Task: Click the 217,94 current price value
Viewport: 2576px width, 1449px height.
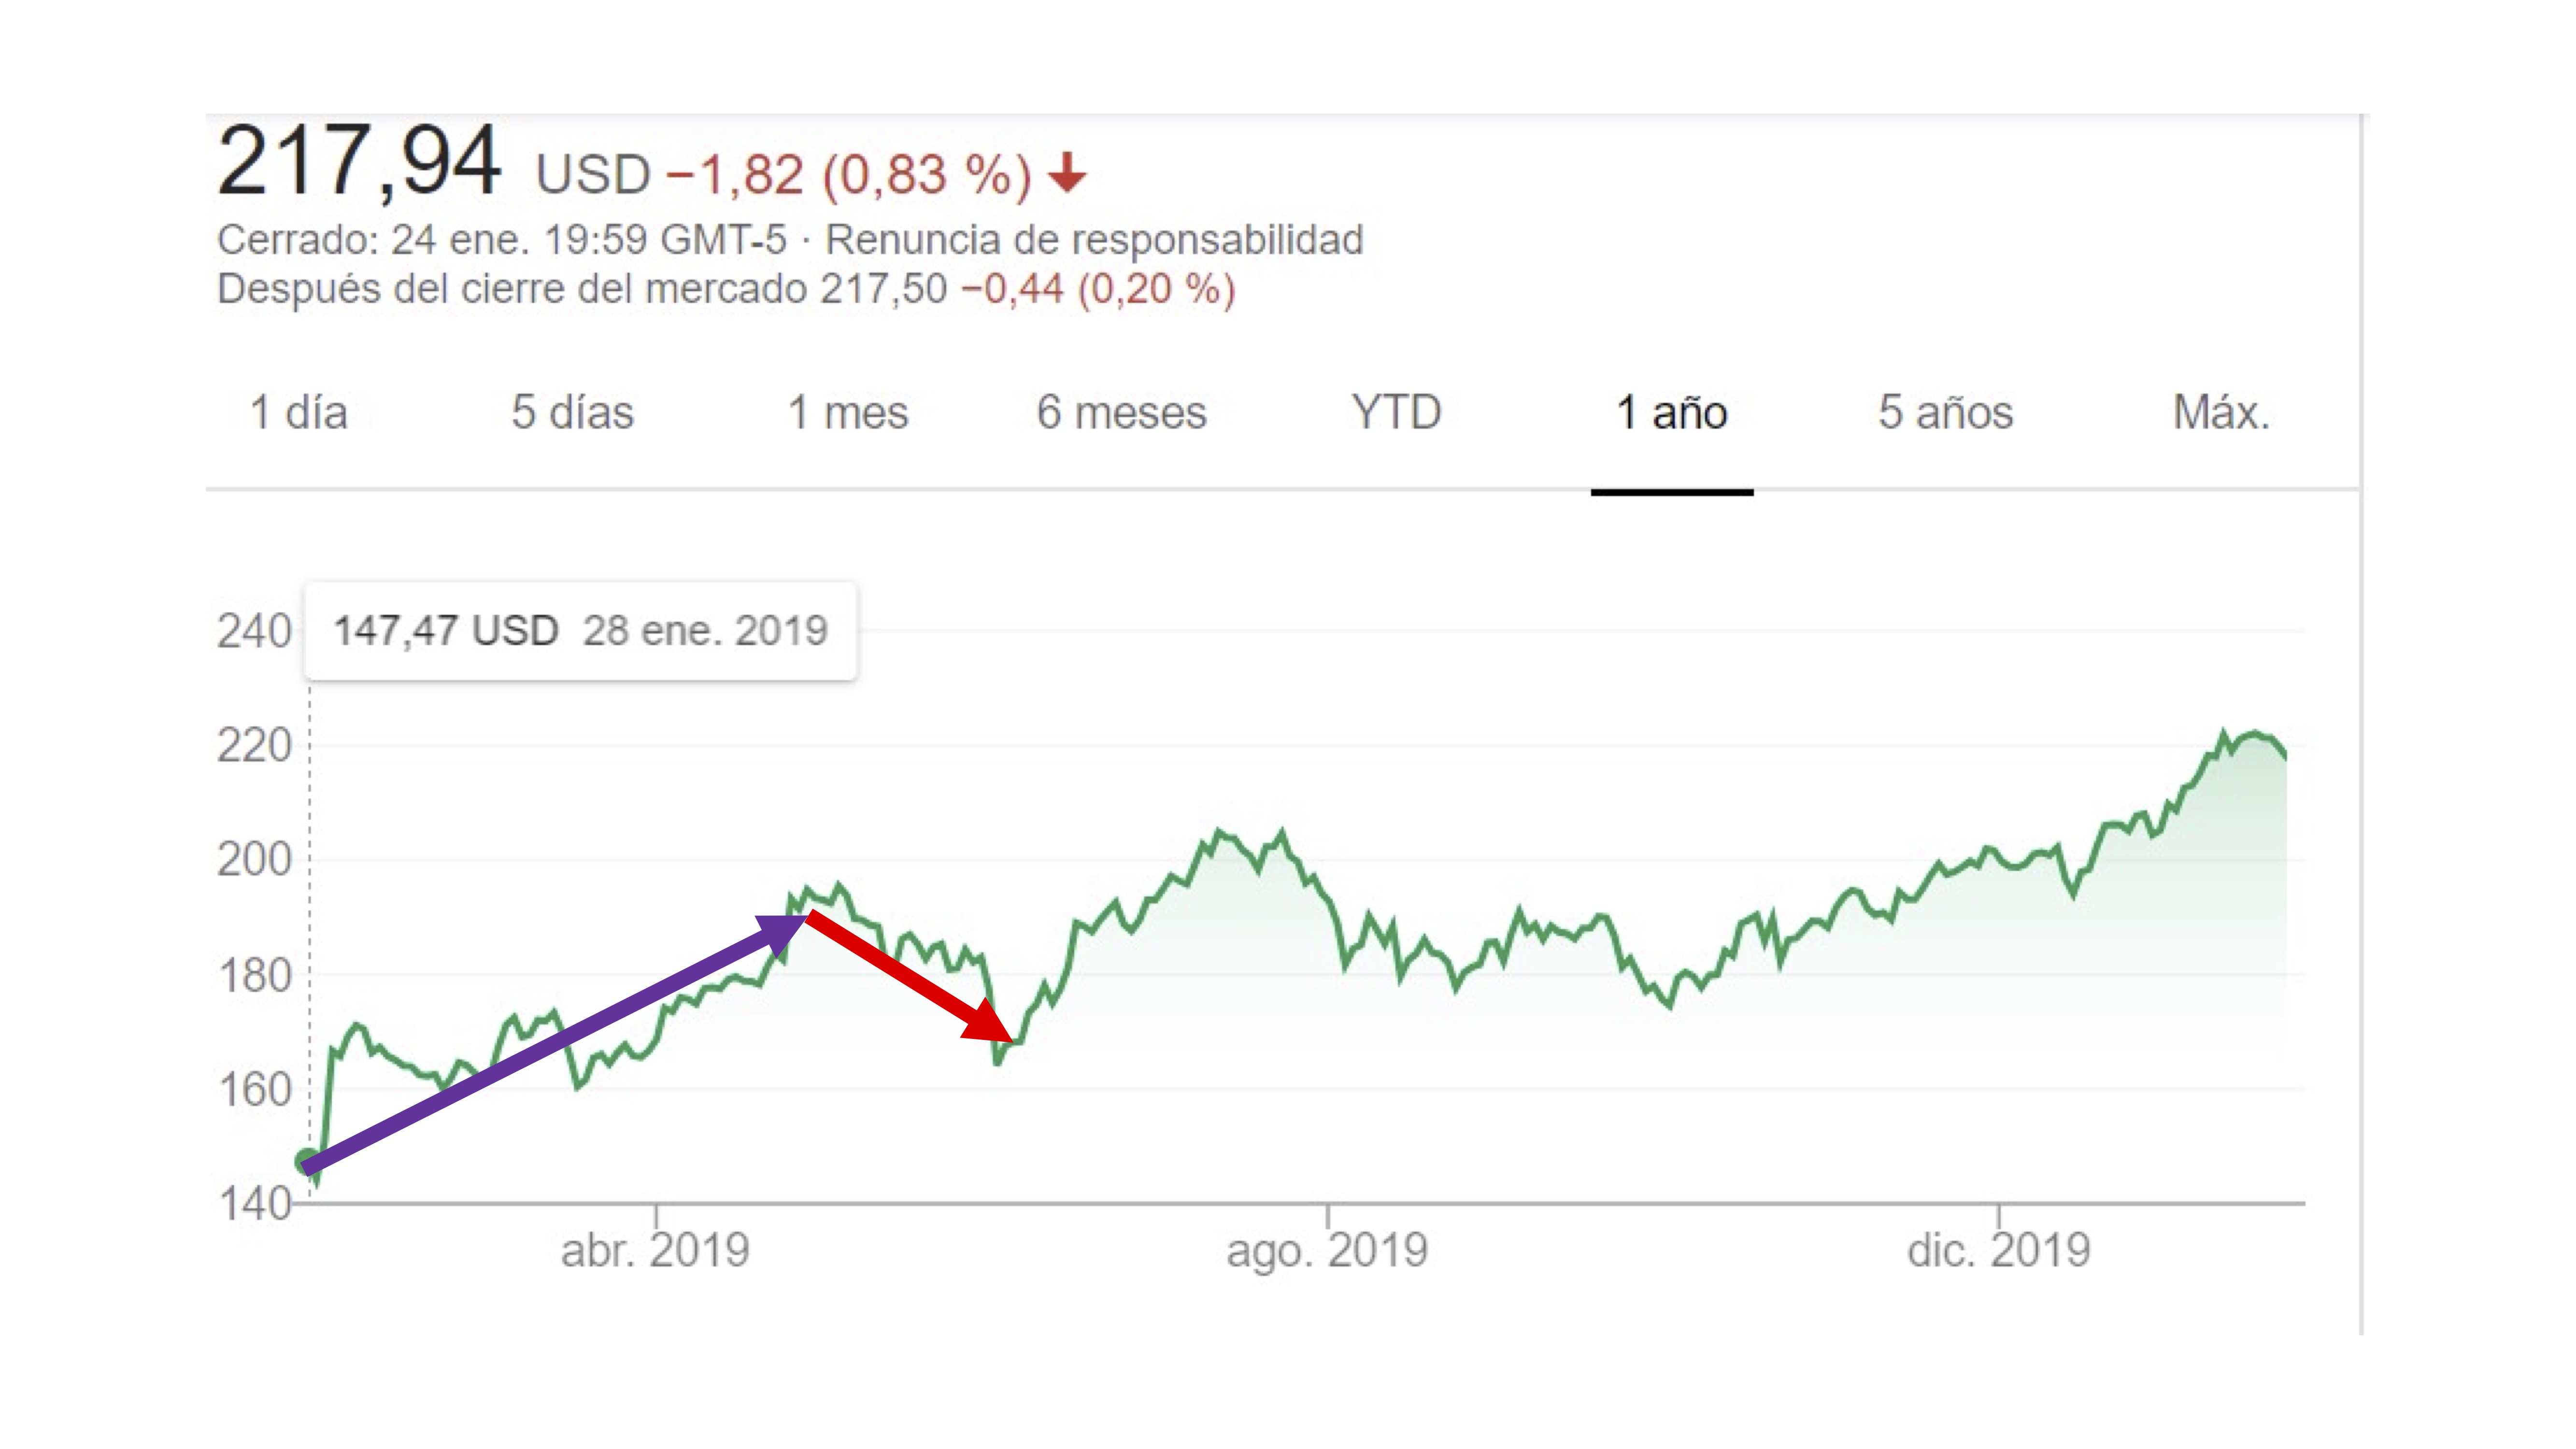Action: 358,162
